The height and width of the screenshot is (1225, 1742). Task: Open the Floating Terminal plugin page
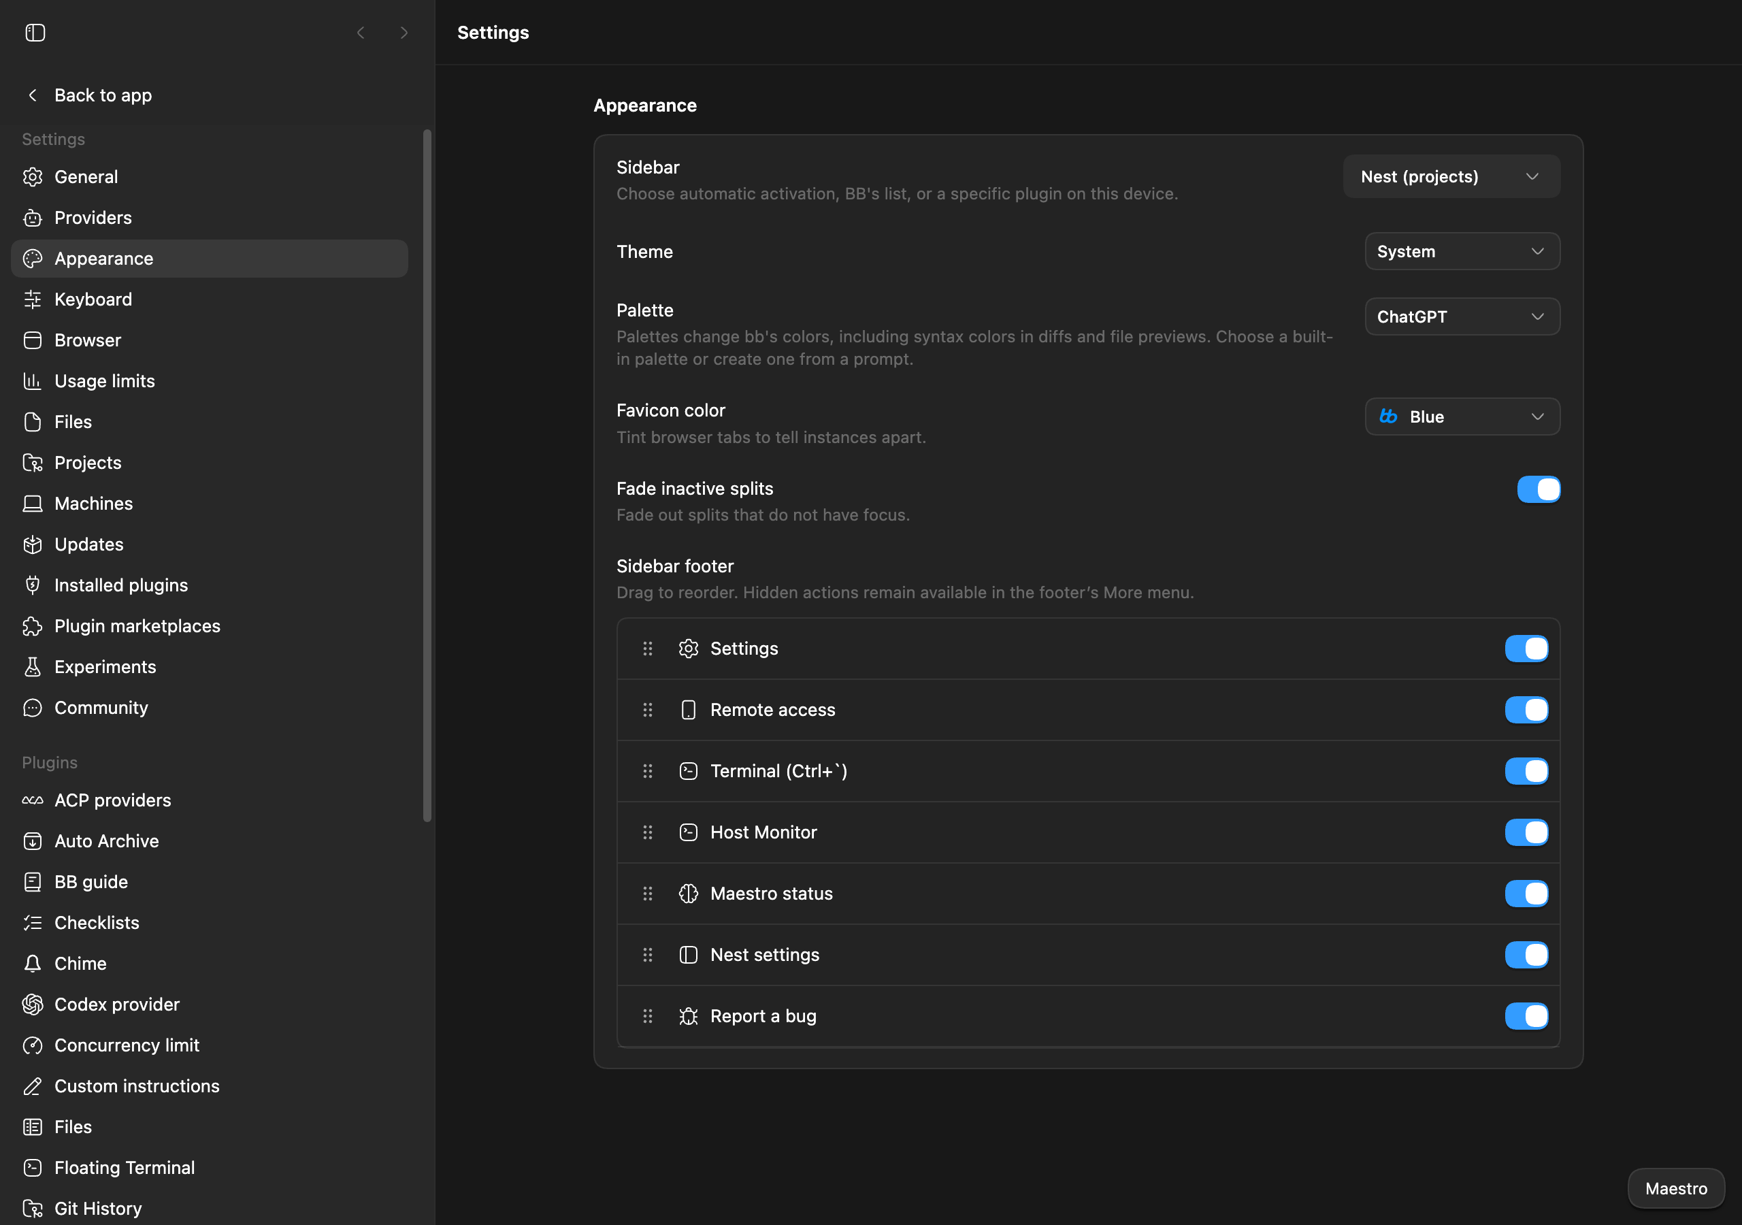pos(210,1167)
